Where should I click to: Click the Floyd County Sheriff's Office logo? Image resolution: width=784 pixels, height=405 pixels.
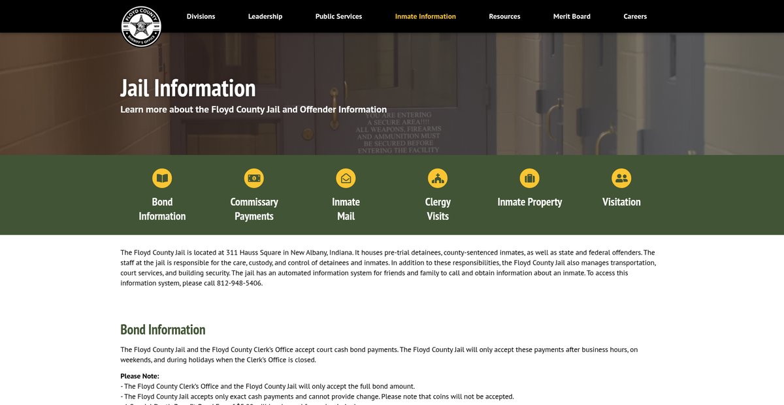(141, 27)
